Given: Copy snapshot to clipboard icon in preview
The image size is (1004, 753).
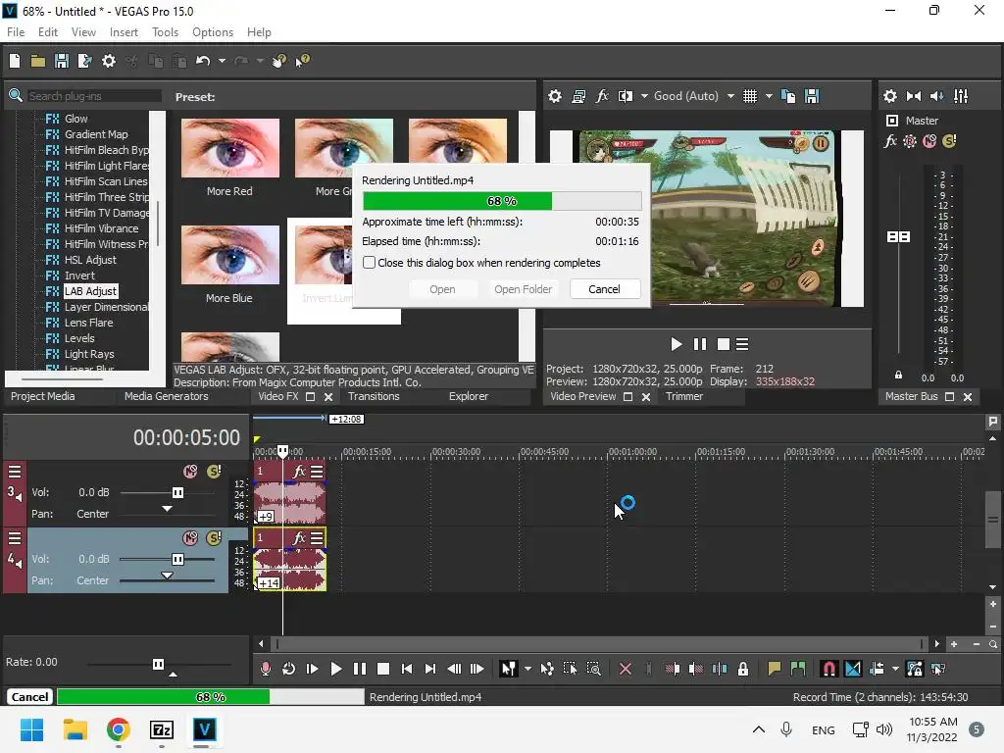Looking at the screenshot, I should (x=788, y=96).
